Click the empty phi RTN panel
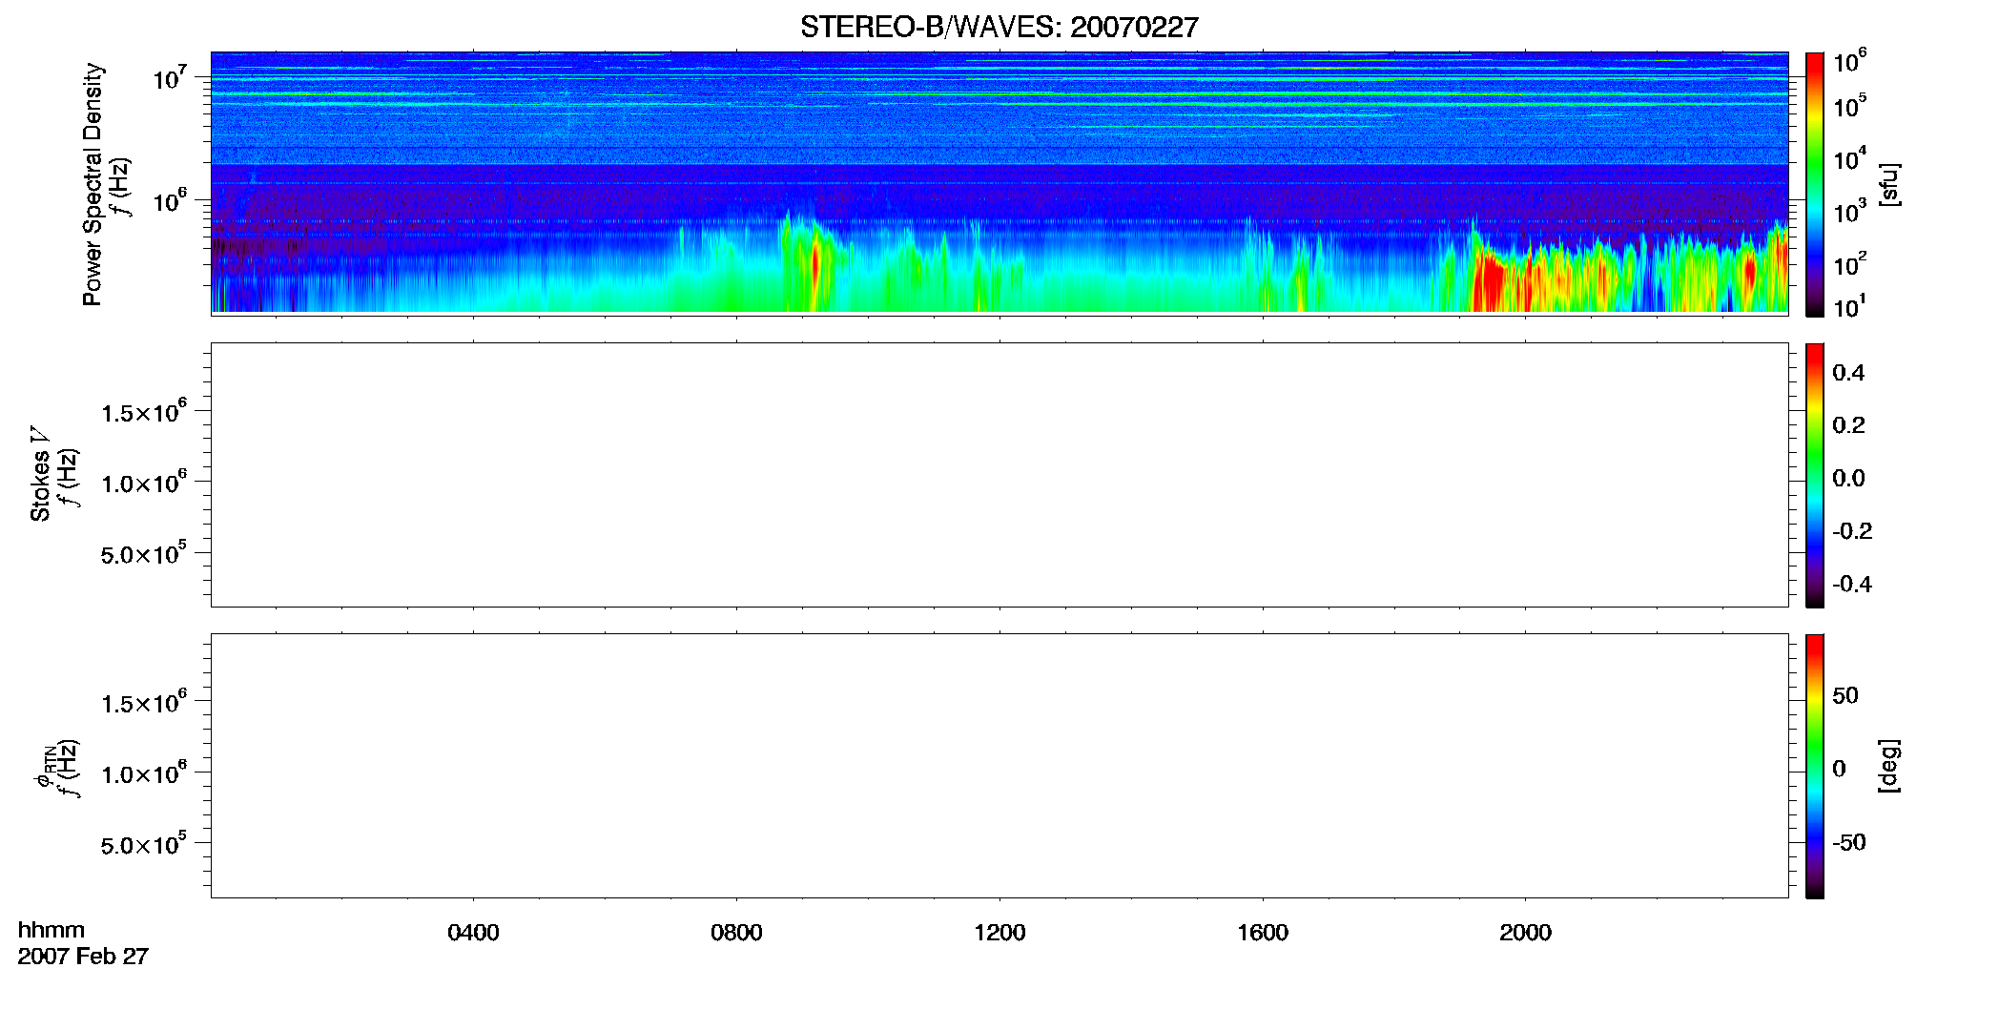The image size is (1999, 1030). click(x=999, y=766)
